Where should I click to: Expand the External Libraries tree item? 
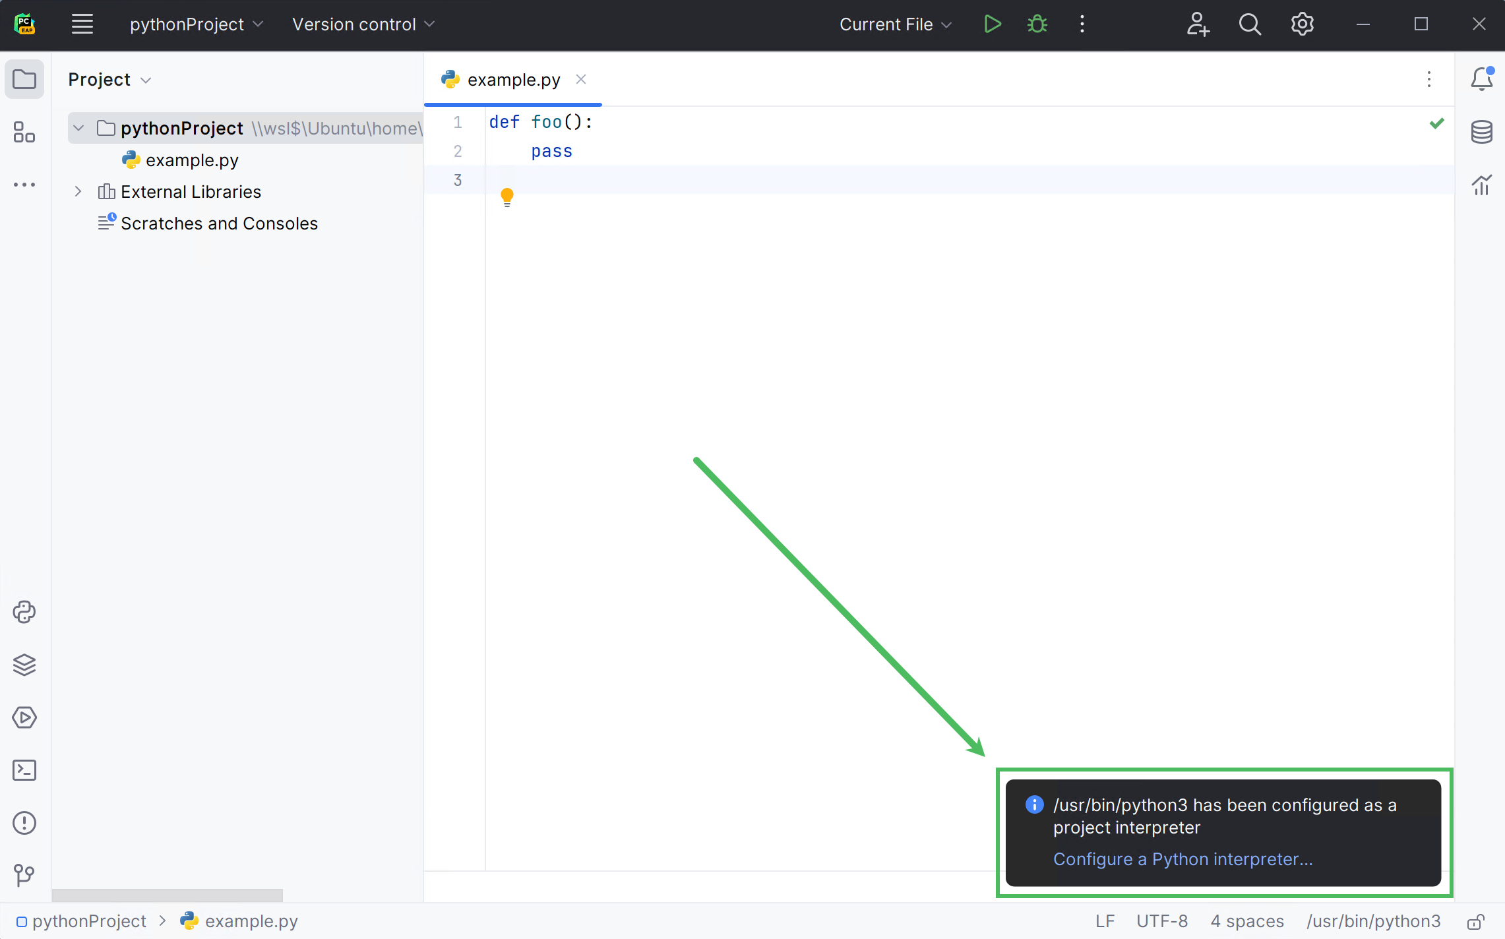coord(78,191)
